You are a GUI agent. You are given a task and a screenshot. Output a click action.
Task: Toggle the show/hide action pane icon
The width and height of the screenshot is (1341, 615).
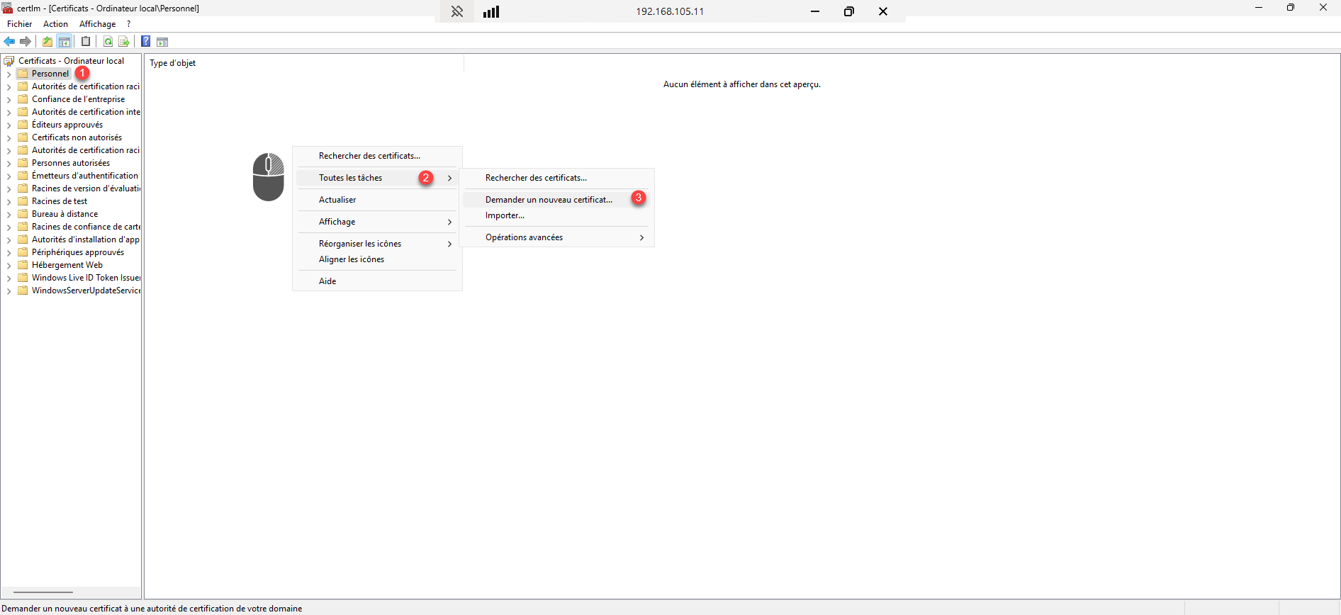pos(162,42)
